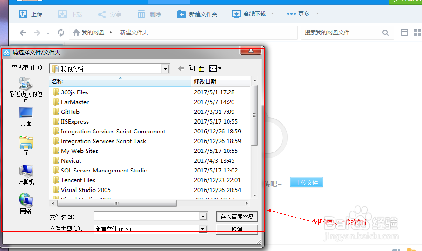The height and width of the screenshot is (251, 422).
Task: Click the Delete (删除) trash icon
Action: point(141,14)
